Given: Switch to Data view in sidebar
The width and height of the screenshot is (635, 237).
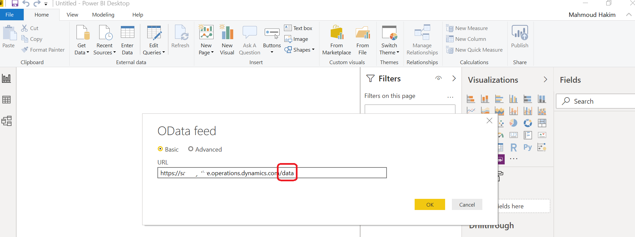Looking at the screenshot, I should tap(6, 100).
